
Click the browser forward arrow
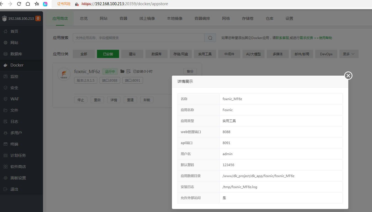click(x=10, y=4)
